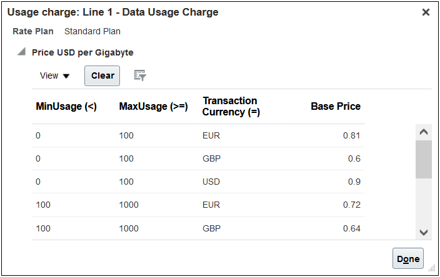The width and height of the screenshot is (440, 277).
Task: Click the dialog resize grip corner
Action: pos(431,268)
